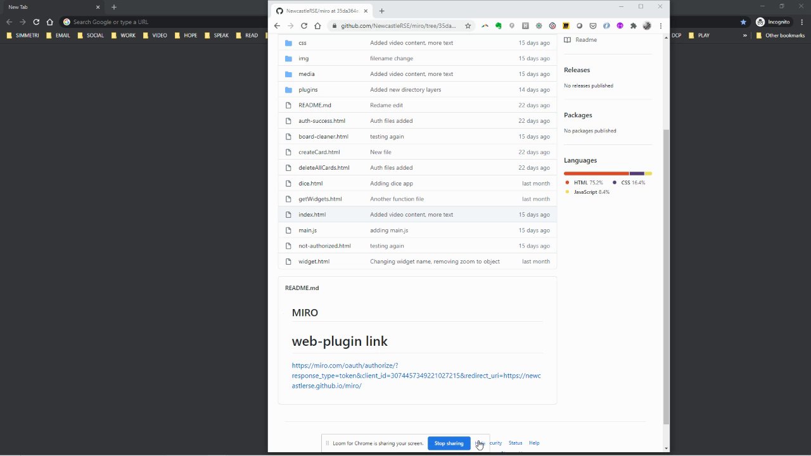This screenshot has width=811, height=456.
Task: Click the miro.com oauth authorize link
Action: [416, 376]
